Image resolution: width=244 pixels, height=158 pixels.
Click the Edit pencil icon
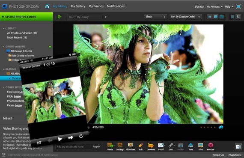click(141, 145)
